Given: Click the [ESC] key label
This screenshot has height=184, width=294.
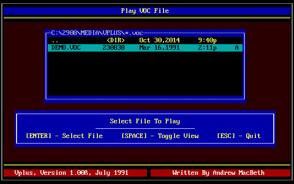Looking at the screenshot, I should 226,136.
